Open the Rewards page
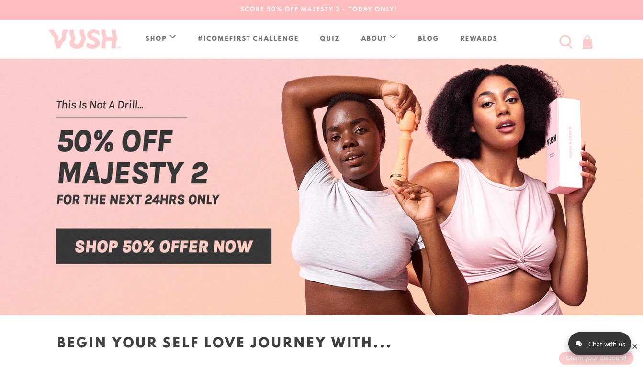The height and width of the screenshot is (367, 643). 478,38
